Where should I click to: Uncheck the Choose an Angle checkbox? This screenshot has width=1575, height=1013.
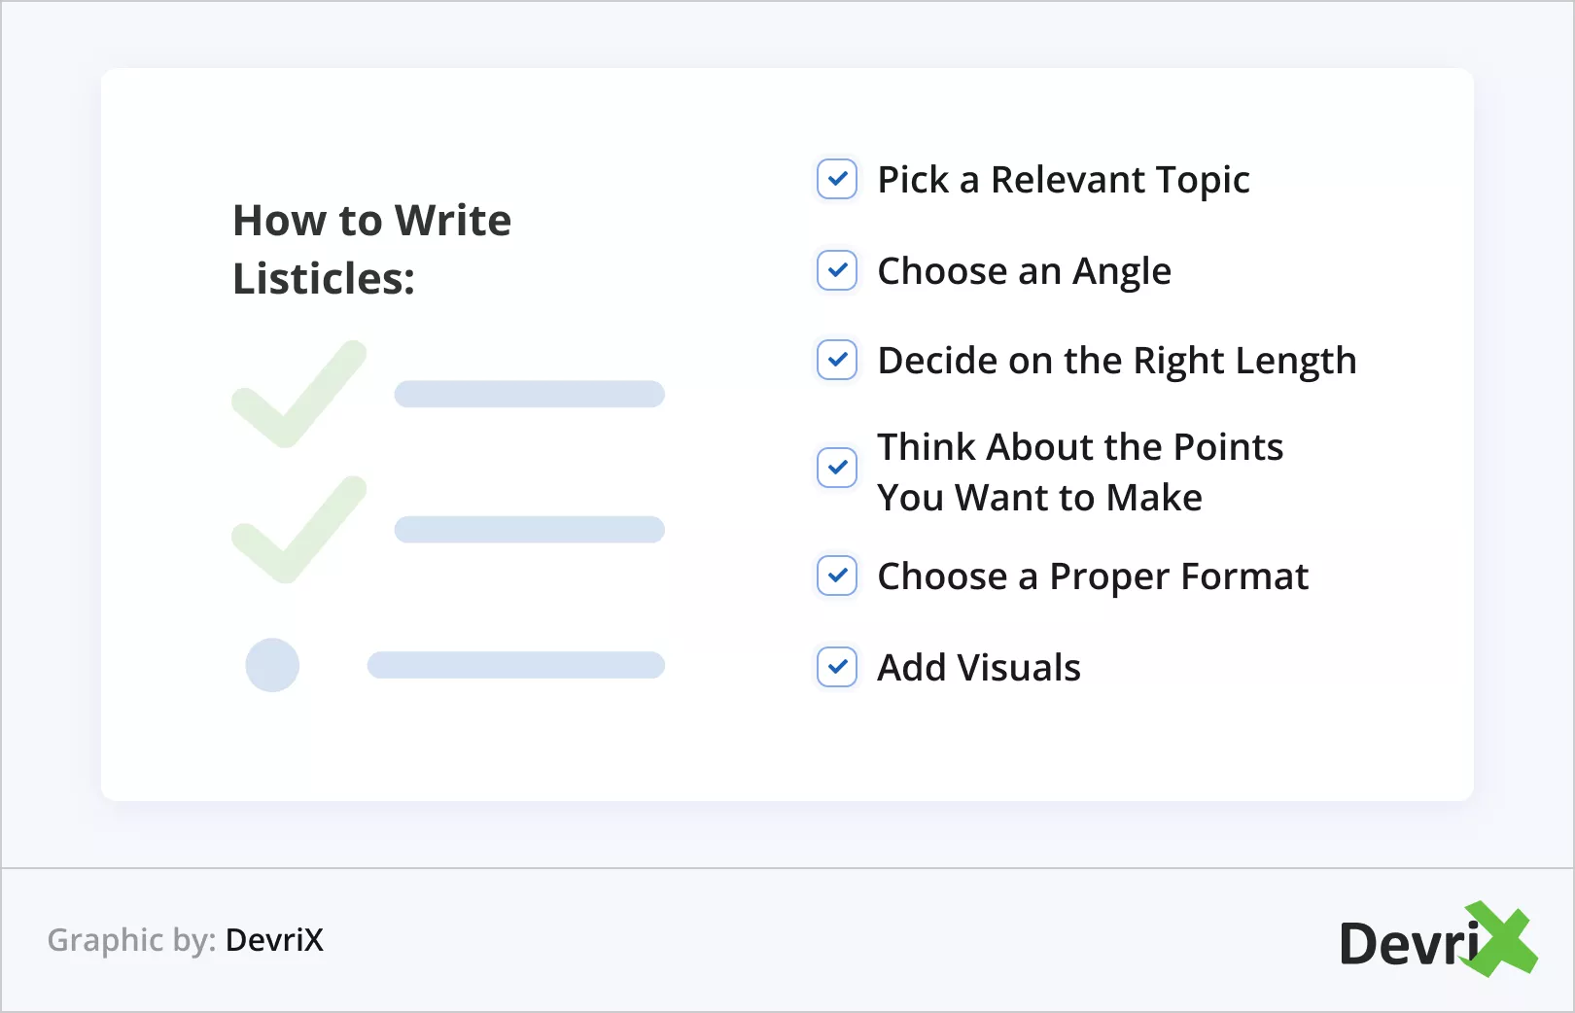(837, 270)
